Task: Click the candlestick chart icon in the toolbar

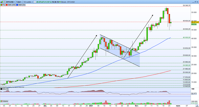Action: pyautogui.click(x=1, y=2)
